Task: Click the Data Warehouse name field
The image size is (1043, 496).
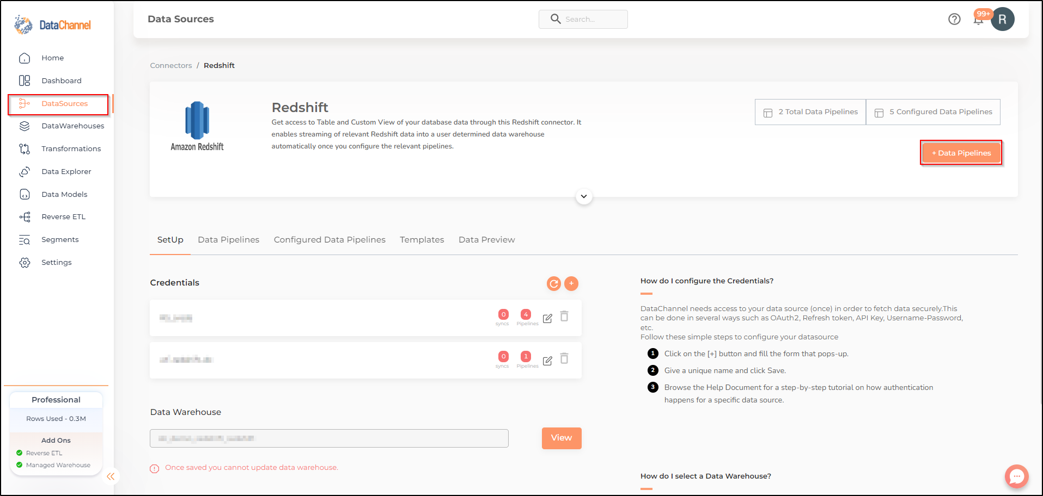Action: [329, 438]
